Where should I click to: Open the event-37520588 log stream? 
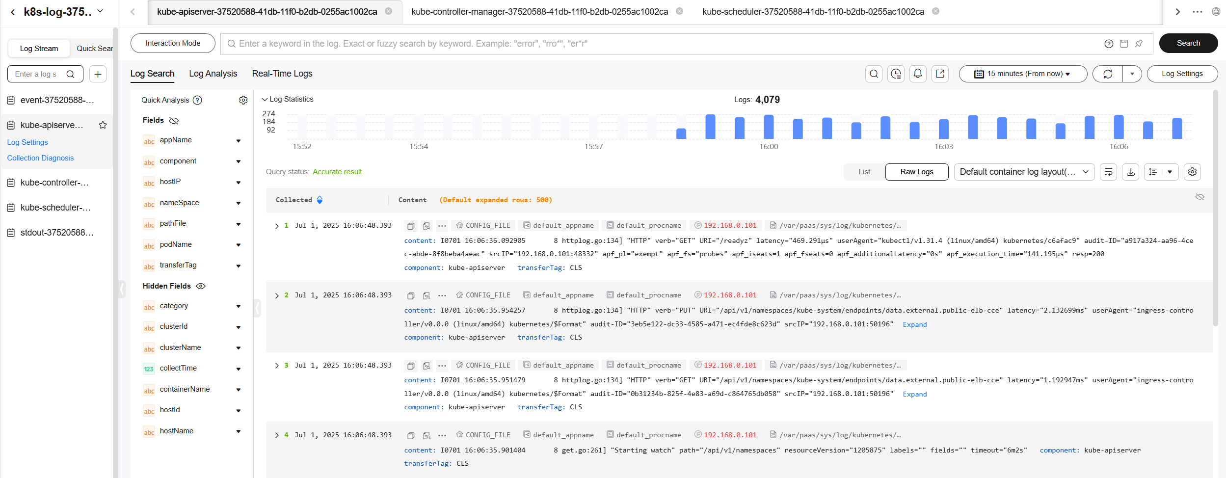57,100
